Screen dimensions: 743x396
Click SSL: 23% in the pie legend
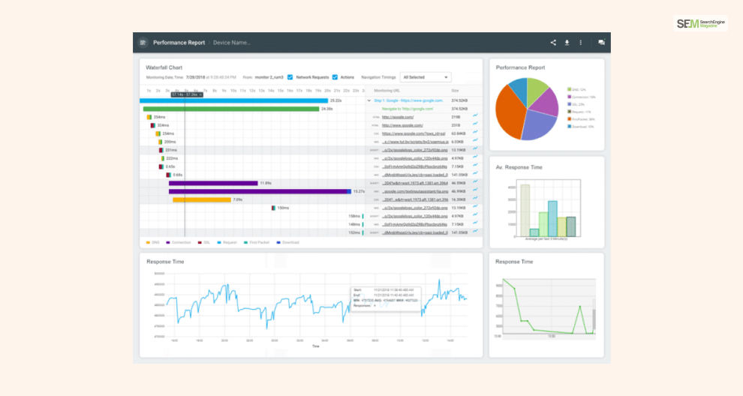(x=576, y=104)
